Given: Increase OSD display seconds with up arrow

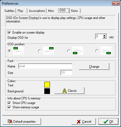Looking at the screenshot, I should 105,35.
